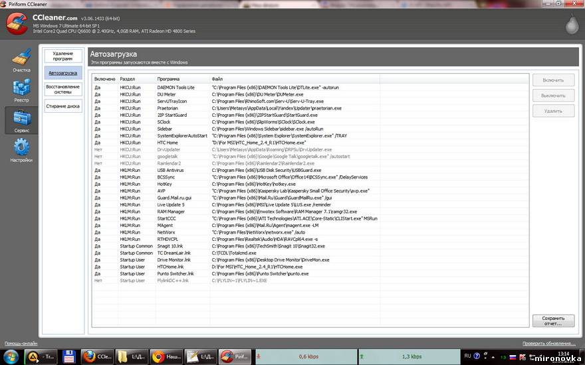Screen dimensions: 585x365
Task: Select the disabled DrvUpdater entry
Action: point(310,149)
